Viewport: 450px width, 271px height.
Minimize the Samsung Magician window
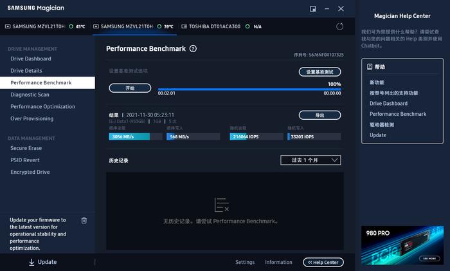[x=327, y=9]
